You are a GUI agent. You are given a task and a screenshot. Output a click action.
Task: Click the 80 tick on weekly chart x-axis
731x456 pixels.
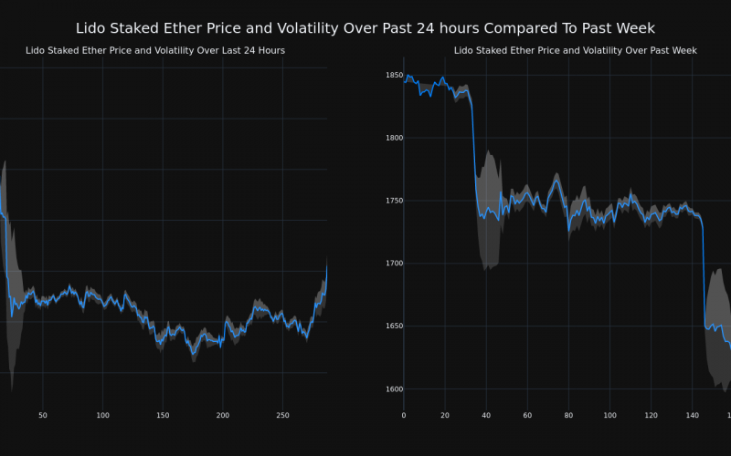(568, 415)
